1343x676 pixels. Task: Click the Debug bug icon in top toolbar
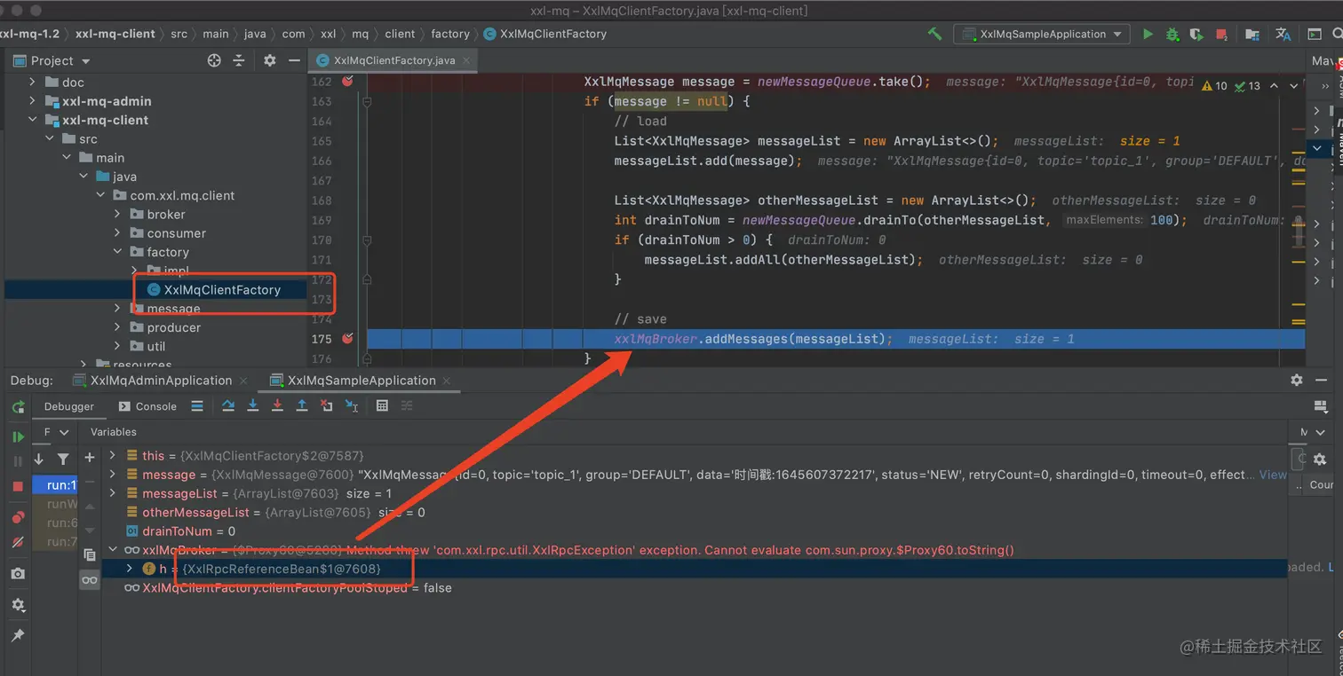(x=1172, y=34)
